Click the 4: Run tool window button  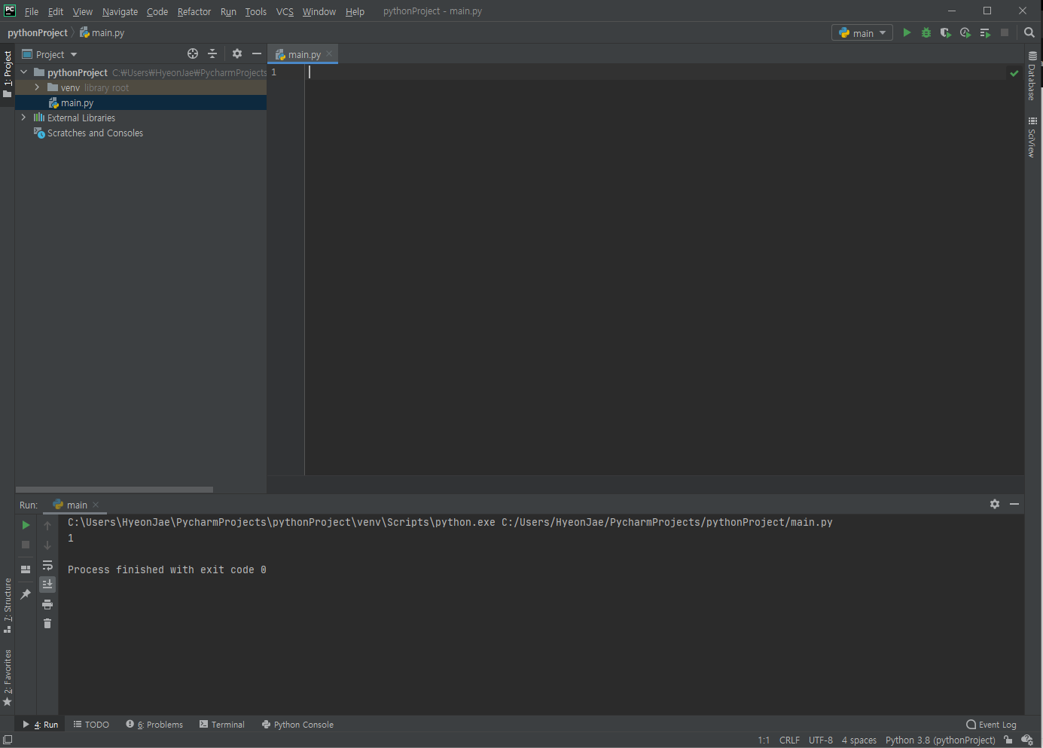(41, 724)
